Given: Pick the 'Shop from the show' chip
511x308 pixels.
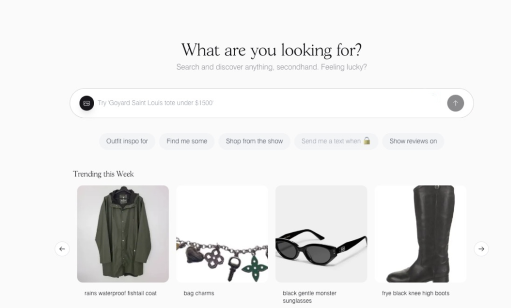Looking at the screenshot, I should click(x=254, y=141).
